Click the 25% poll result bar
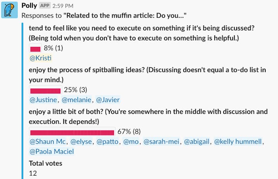Viewport: 278px width, 179px height. 45,90
